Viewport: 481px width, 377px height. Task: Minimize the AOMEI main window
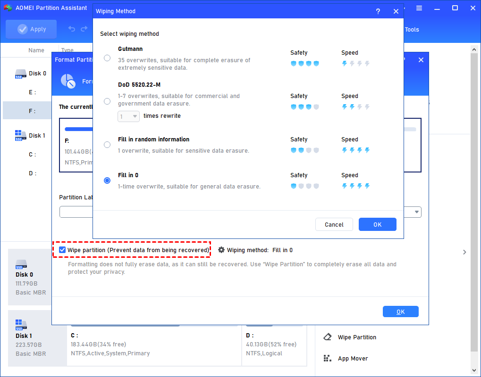coord(437,8)
